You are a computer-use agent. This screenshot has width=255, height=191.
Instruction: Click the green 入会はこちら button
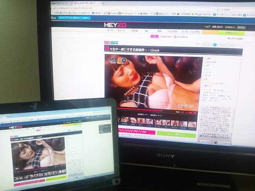pos(231,33)
